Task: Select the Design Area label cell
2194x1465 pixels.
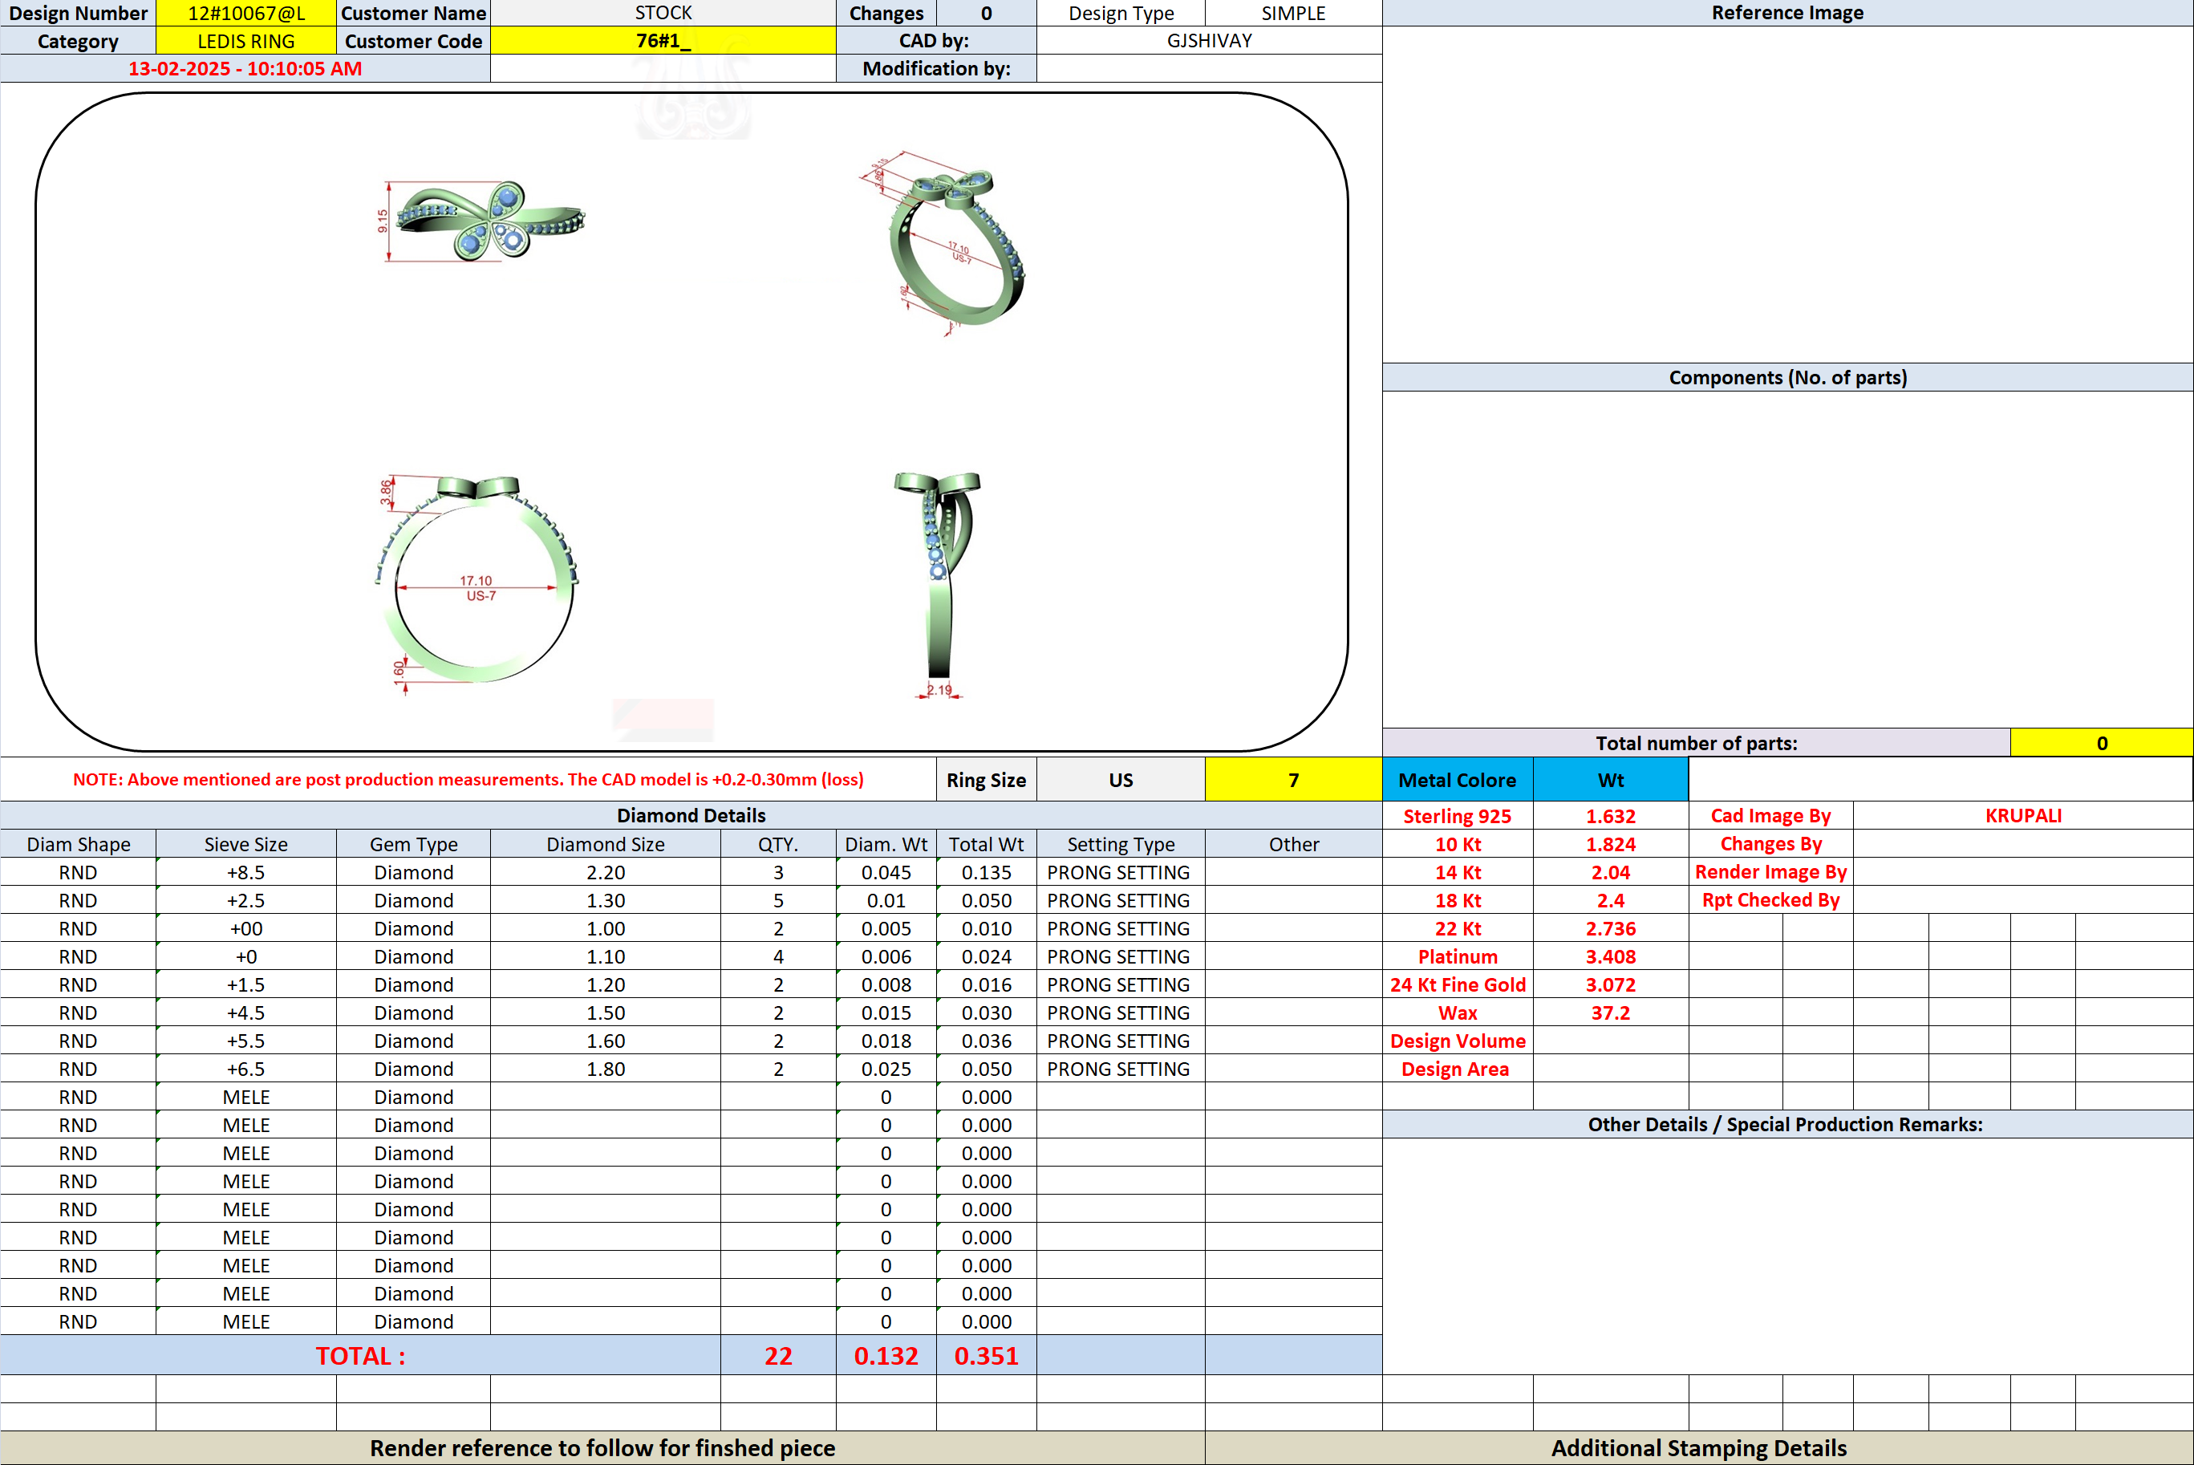Action: tap(1457, 1068)
